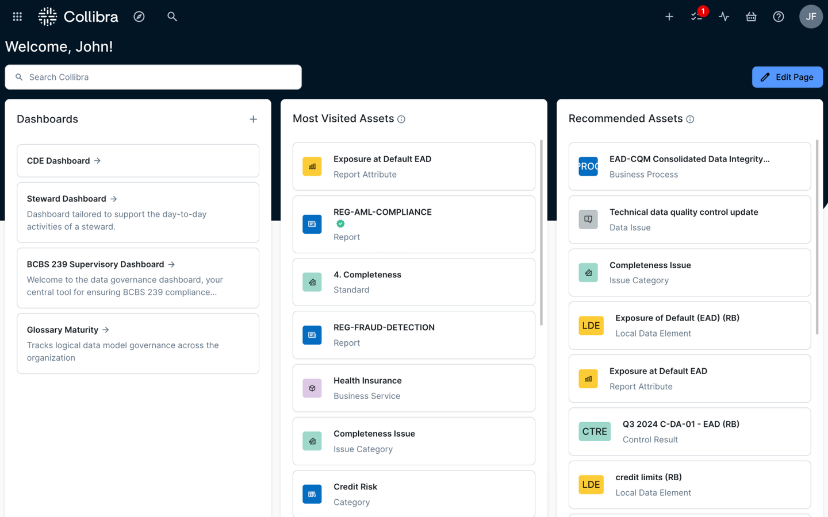Image resolution: width=828 pixels, height=517 pixels.
Task: Open global search with the magnifier icon
Action: click(172, 17)
